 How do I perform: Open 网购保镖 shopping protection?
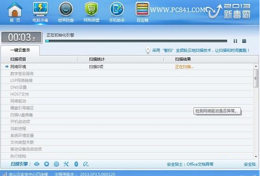click(x=91, y=12)
